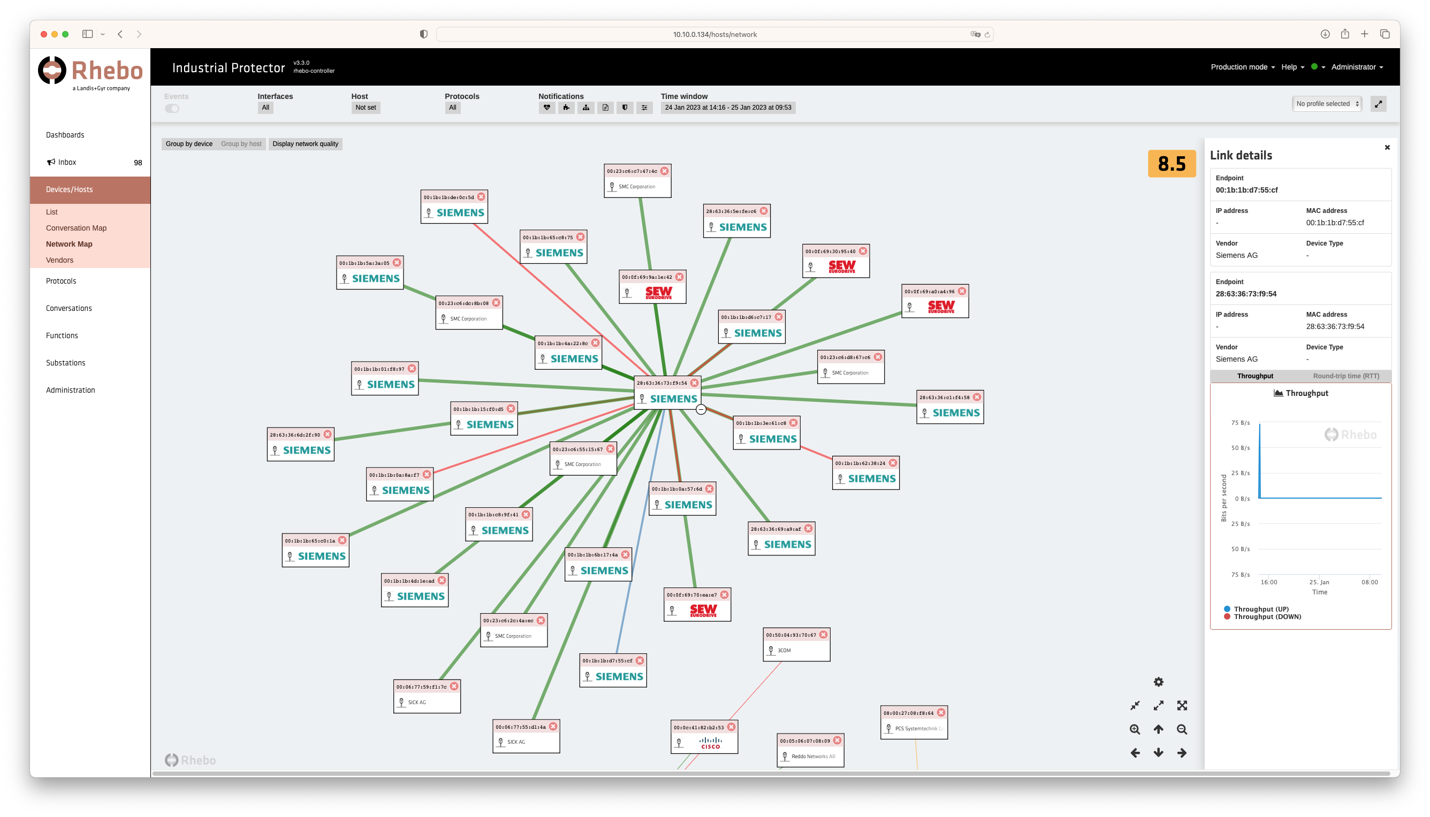Click the heartbeat notifications filter icon

pyautogui.click(x=546, y=108)
